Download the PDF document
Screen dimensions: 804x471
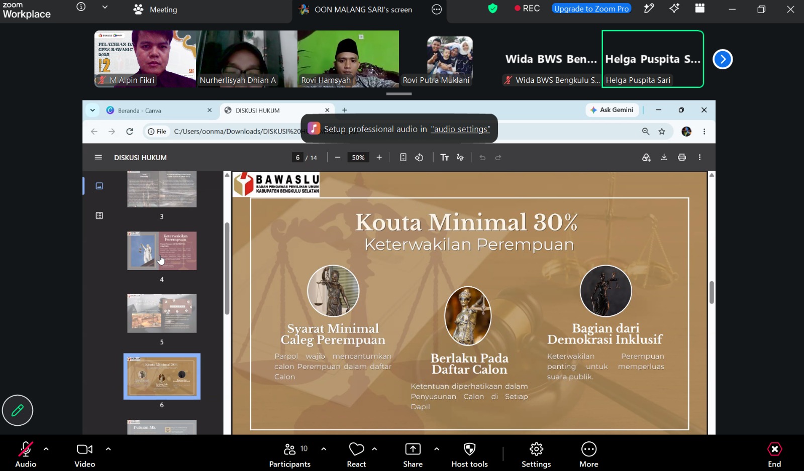point(664,158)
